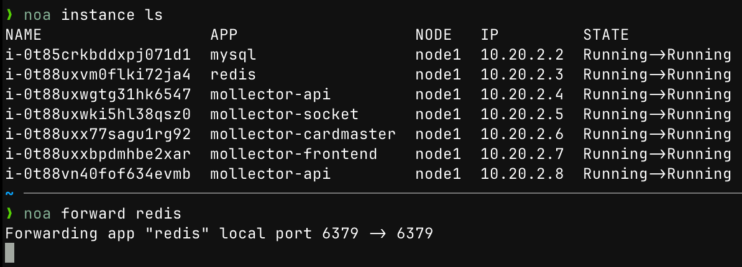Click the STATE column header
The width and height of the screenshot is (742, 267).
[606, 35]
